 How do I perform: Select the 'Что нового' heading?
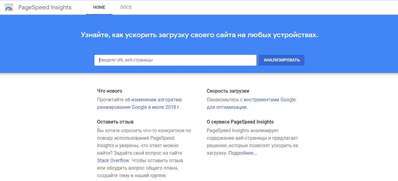tap(110, 91)
